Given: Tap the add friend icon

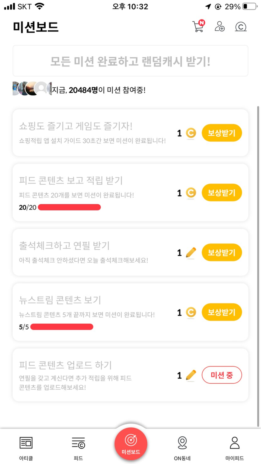Looking at the screenshot, I should pos(220,27).
